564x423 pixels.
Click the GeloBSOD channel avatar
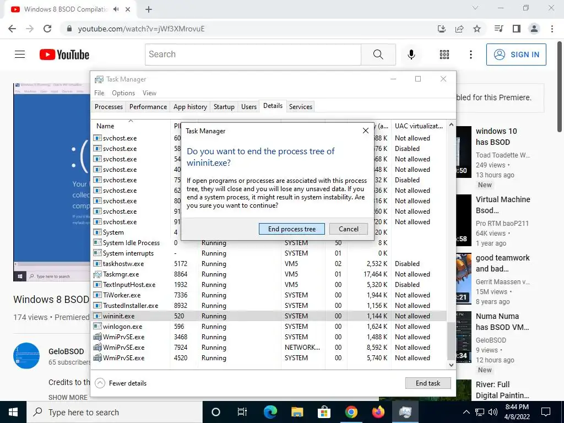(x=26, y=356)
